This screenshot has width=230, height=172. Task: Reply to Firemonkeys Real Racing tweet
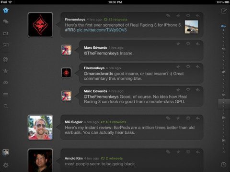click(x=198, y=16)
